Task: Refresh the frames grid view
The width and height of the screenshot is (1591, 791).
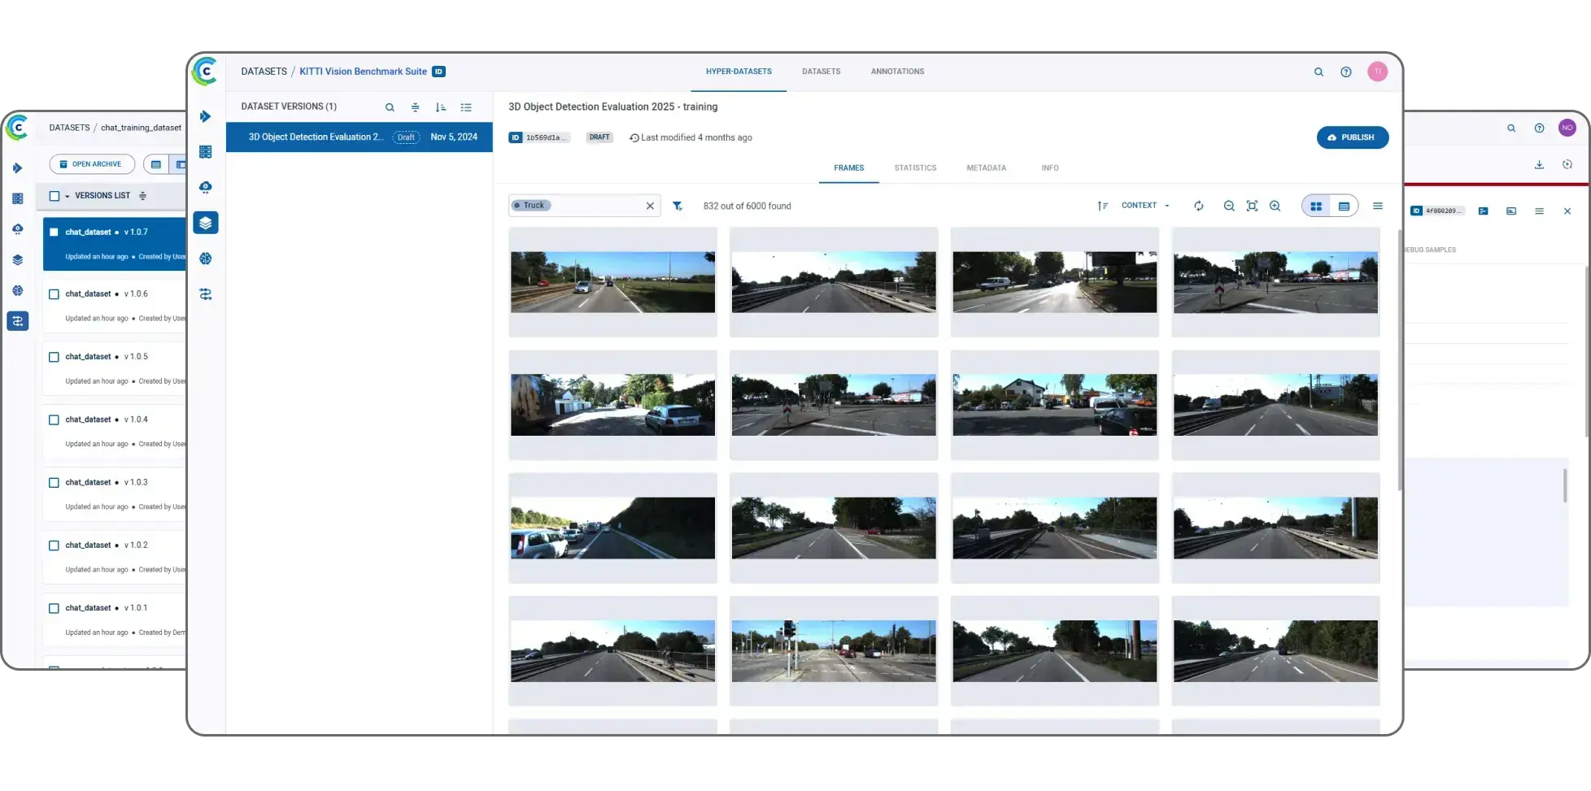Action: [1198, 206]
